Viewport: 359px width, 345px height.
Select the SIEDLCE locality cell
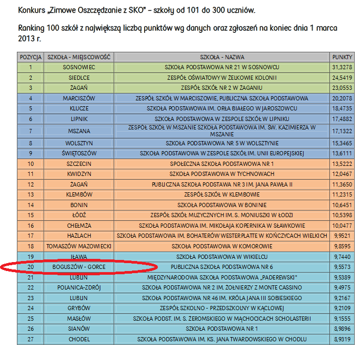79,78
